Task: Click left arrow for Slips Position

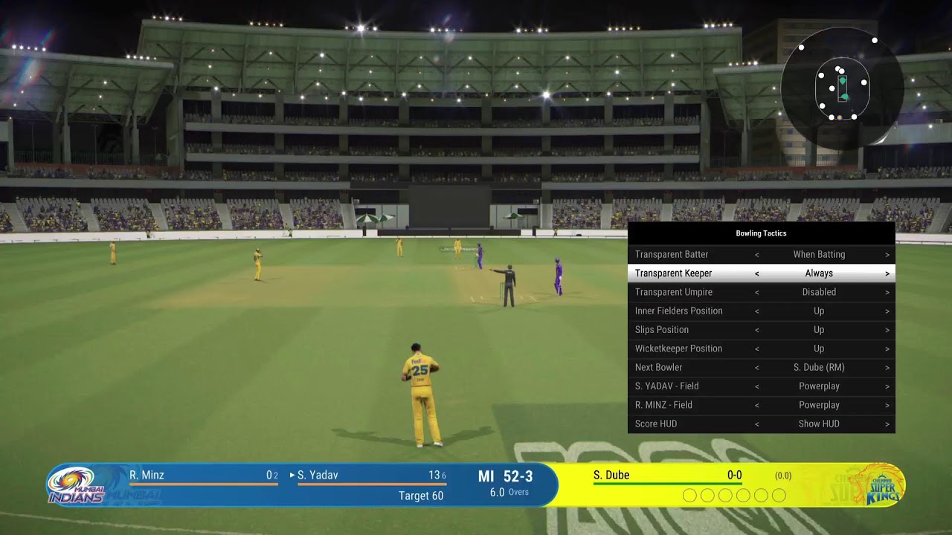Action: click(757, 329)
